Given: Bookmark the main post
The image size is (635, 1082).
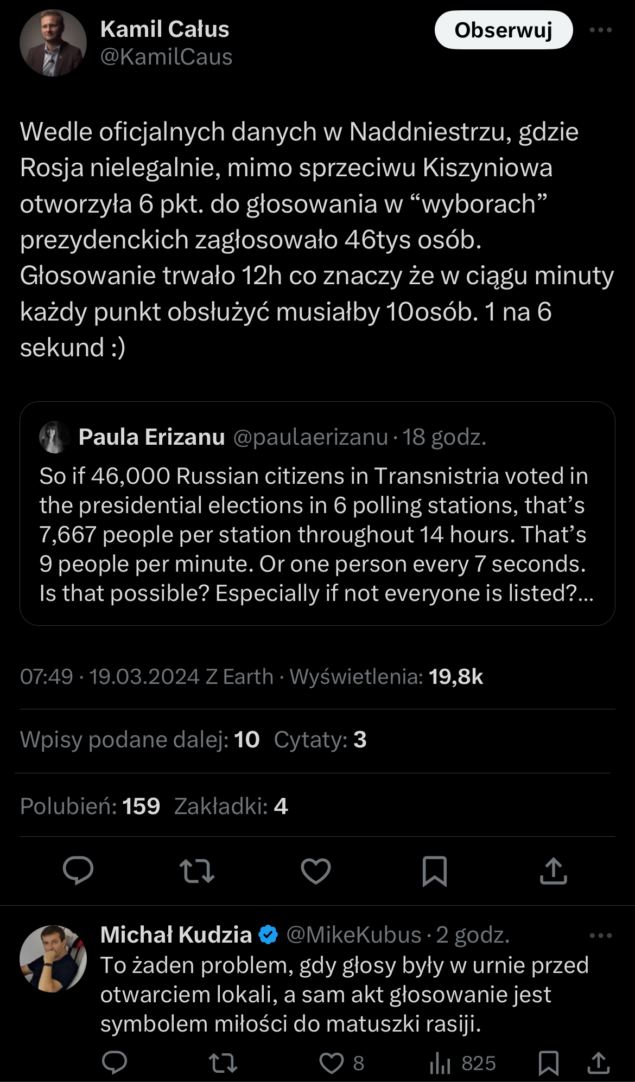Looking at the screenshot, I should [x=435, y=870].
